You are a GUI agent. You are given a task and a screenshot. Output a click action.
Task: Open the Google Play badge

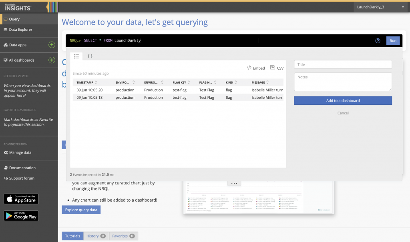click(21, 216)
